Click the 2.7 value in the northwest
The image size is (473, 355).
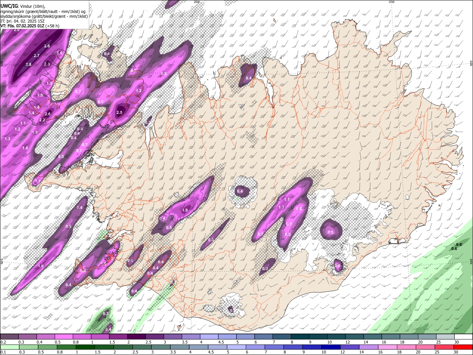[37, 55]
